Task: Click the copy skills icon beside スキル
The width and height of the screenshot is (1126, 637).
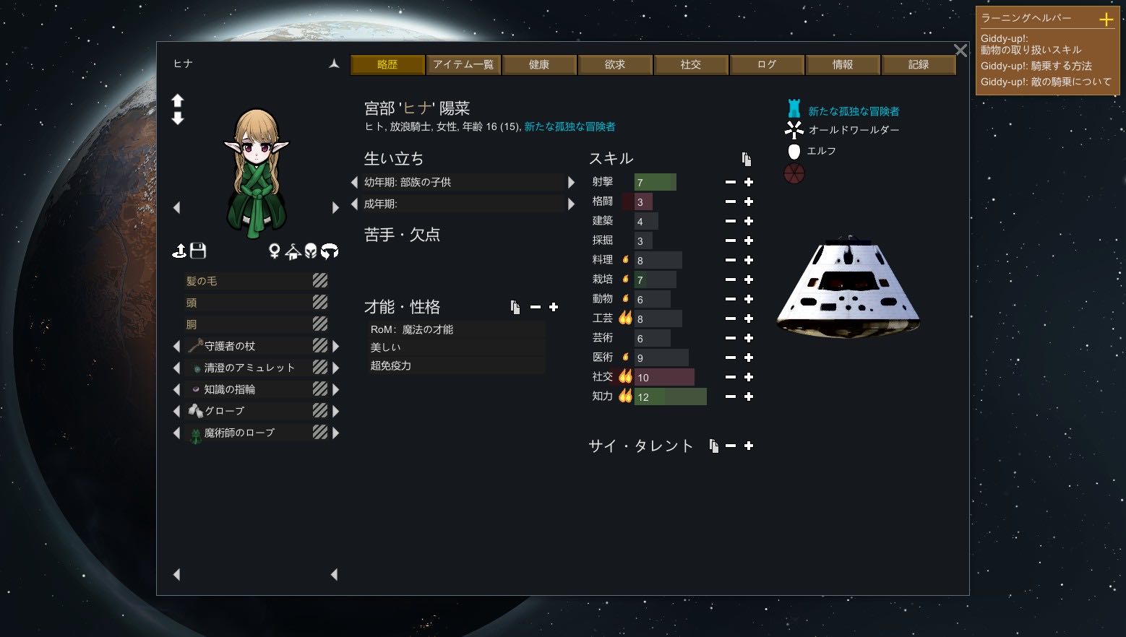Action: [x=747, y=159]
